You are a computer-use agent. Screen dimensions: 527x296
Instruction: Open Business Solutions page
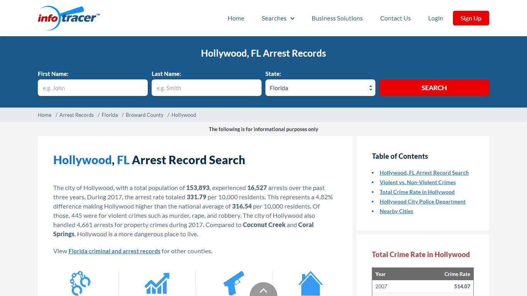(x=337, y=18)
